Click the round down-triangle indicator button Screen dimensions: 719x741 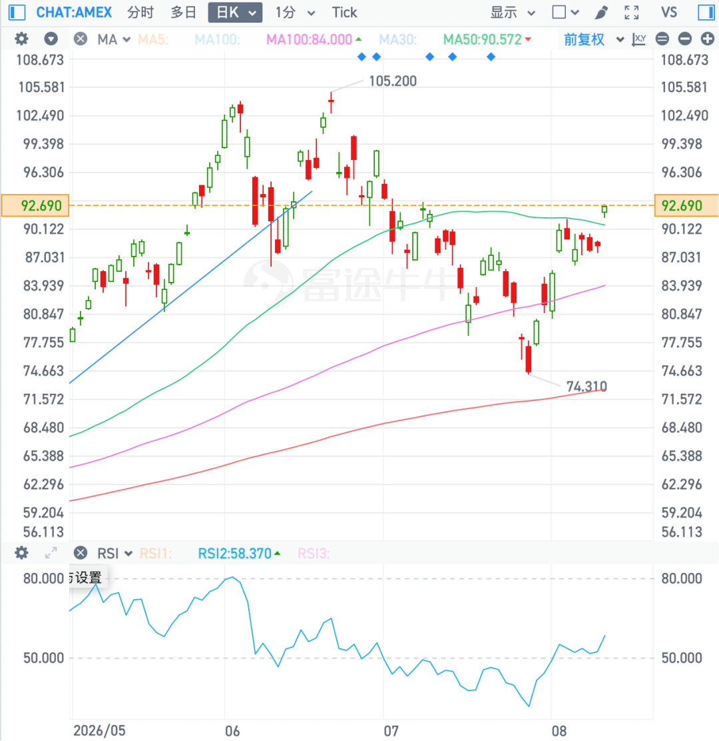click(x=51, y=39)
